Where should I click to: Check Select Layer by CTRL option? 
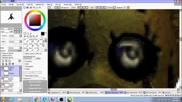[x=24, y=54]
